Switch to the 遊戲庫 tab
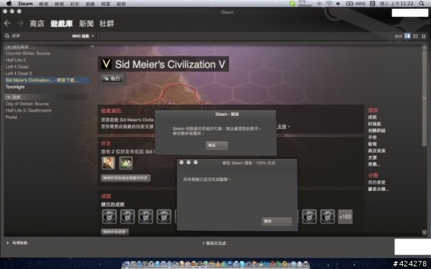 [x=62, y=24]
